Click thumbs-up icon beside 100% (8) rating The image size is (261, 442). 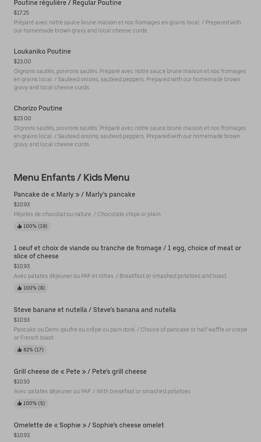click(19, 288)
